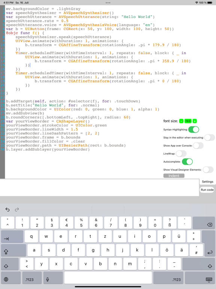Tap the console output area

pos(99,187)
